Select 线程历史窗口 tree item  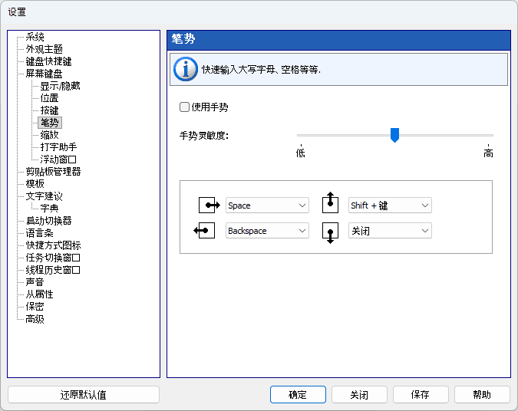(x=53, y=270)
